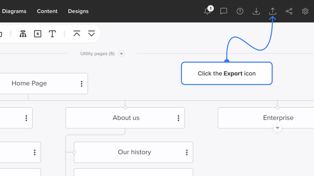Click the connector node above About us
Image resolution: width=314 pixels, height=176 pixels.
[125, 108]
